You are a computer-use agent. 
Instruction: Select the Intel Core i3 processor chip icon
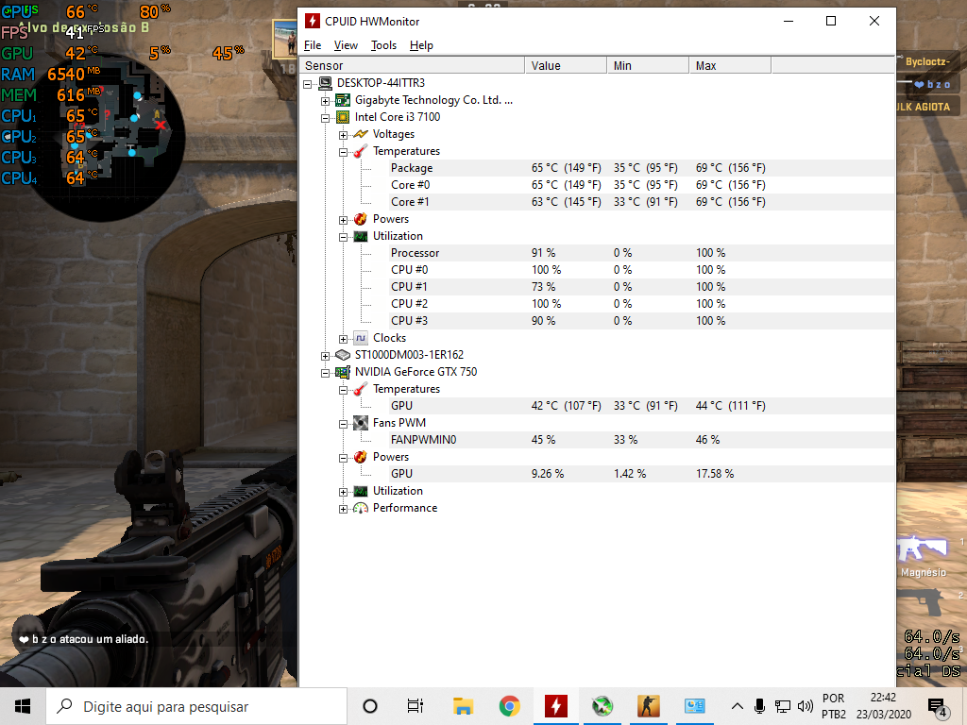(343, 117)
